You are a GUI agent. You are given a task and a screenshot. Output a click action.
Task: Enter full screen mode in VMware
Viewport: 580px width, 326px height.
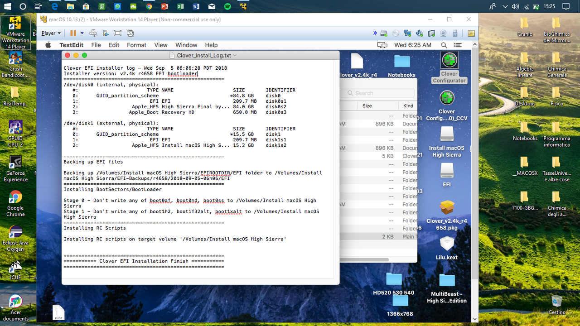[x=117, y=33]
